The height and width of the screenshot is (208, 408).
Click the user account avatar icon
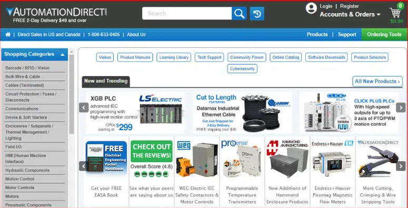[311, 8]
